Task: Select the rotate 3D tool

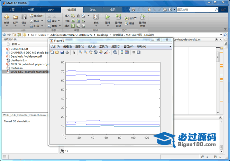Action: point(96,52)
